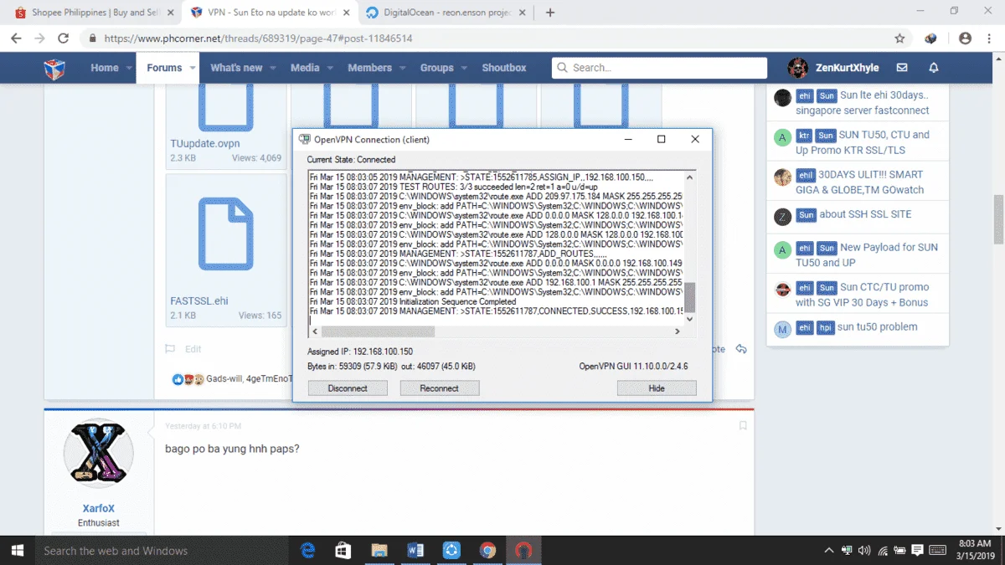Click the 'Yesterday at 6:10 PM' timestamp
This screenshot has height=565, width=1005.
(x=203, y=426)
